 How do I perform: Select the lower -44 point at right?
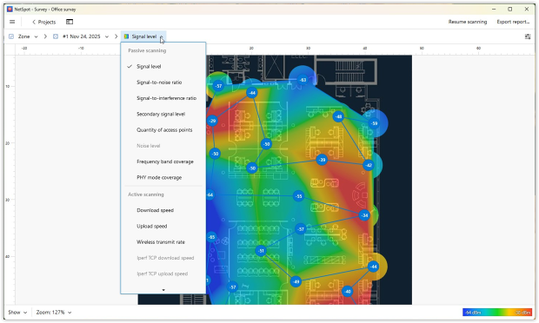pyautogui.click(x=373, y=267)
